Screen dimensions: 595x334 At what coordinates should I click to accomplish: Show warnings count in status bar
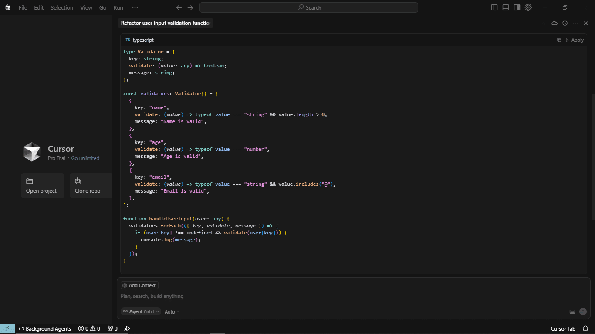[x=95, y=329]
